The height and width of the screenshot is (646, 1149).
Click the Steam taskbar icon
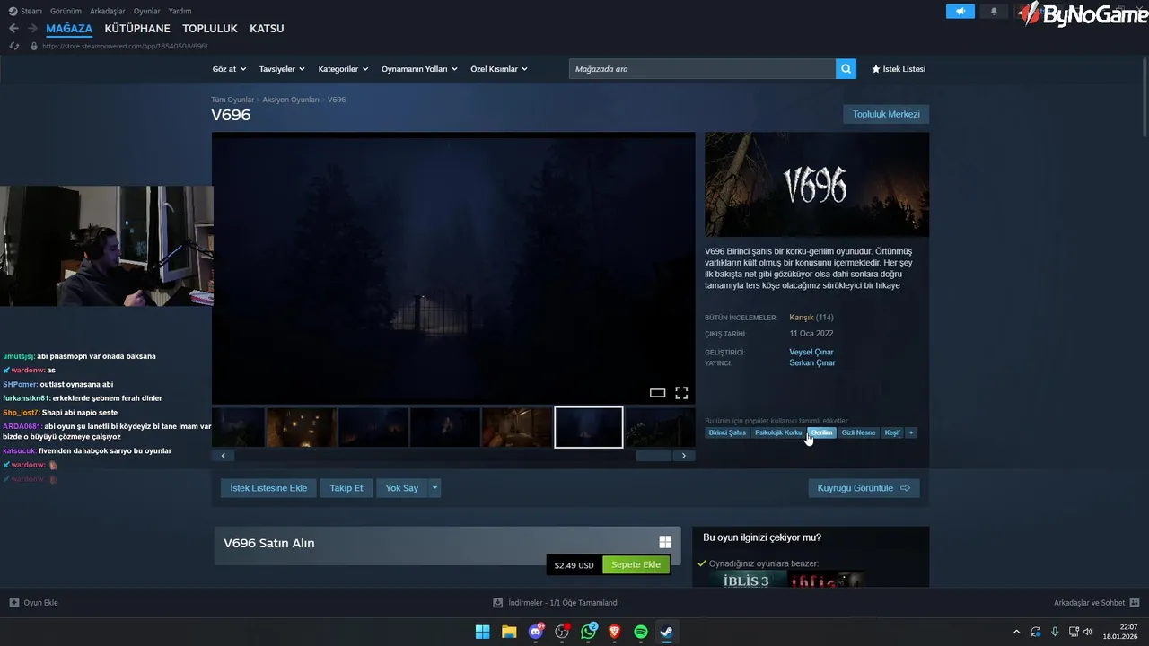[667, 632]
